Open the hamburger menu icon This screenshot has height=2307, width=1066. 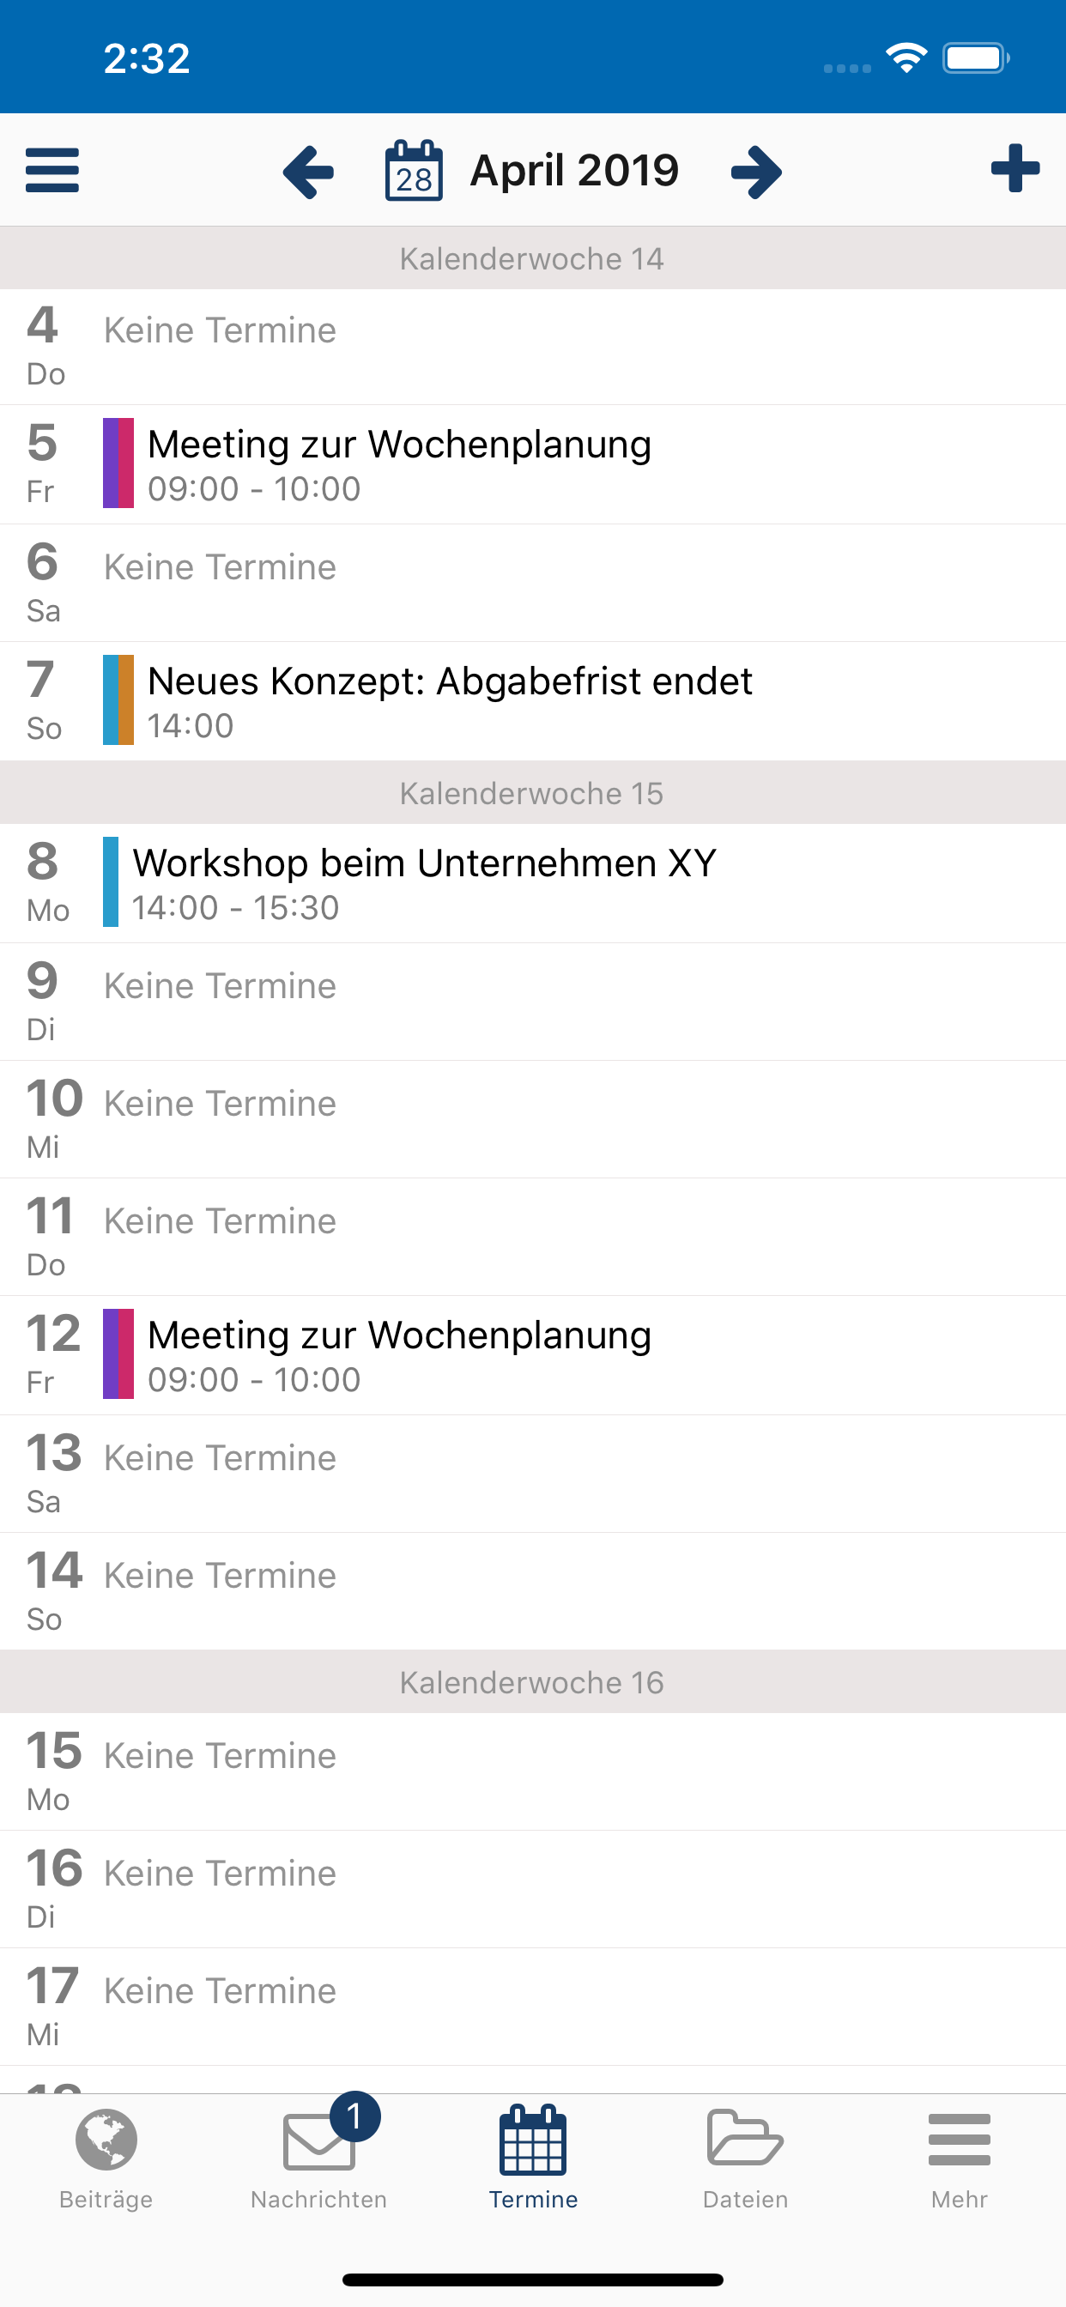coord(52,170)
